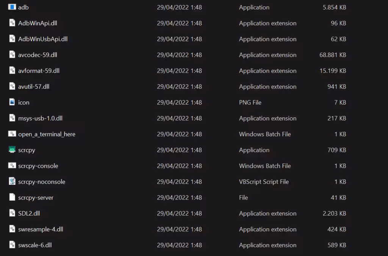The image size is (388, 256).
Task: Select the scrcpy-noconsole file name
Action: tap(42, 182)
